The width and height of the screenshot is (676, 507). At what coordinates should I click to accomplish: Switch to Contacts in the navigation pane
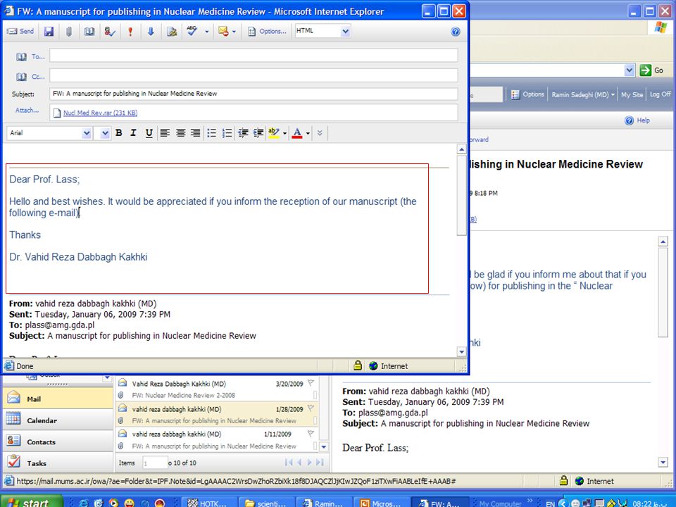click(58, 441)
